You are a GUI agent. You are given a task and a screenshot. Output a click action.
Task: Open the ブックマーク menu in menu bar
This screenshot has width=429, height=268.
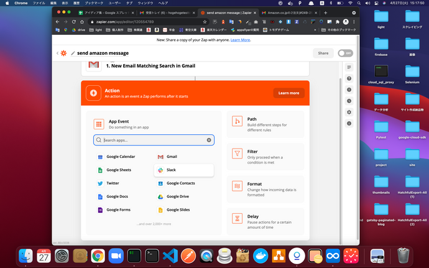[94, 3]
